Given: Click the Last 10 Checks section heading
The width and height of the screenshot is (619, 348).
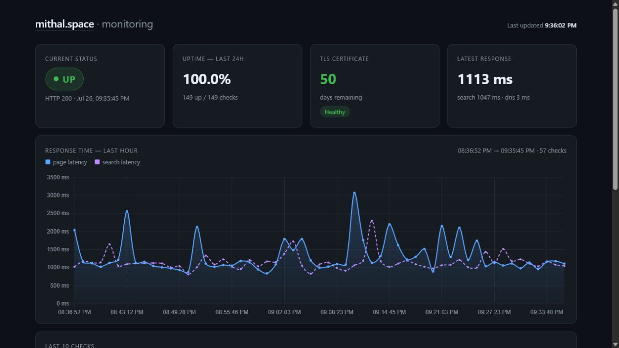Looking at the screenshot, I should (x=69, y=346).
